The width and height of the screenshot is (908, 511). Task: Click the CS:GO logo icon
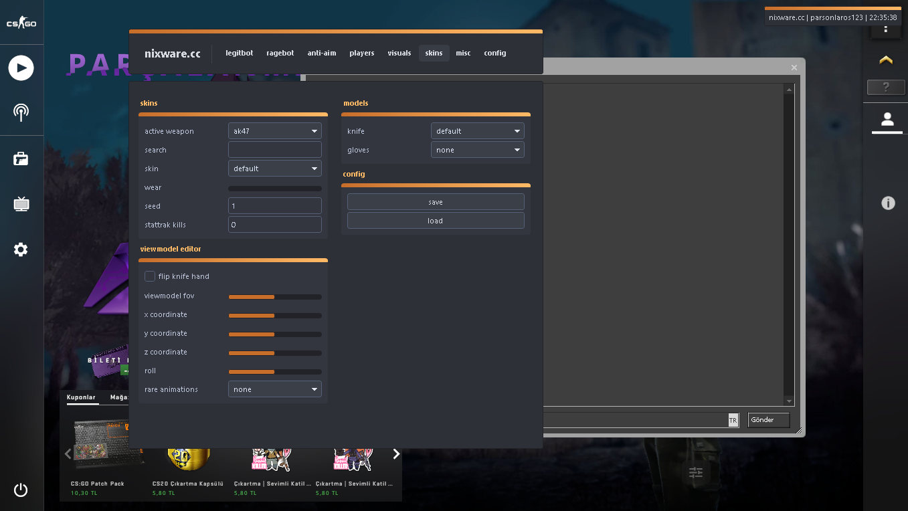tap(21, 23)
